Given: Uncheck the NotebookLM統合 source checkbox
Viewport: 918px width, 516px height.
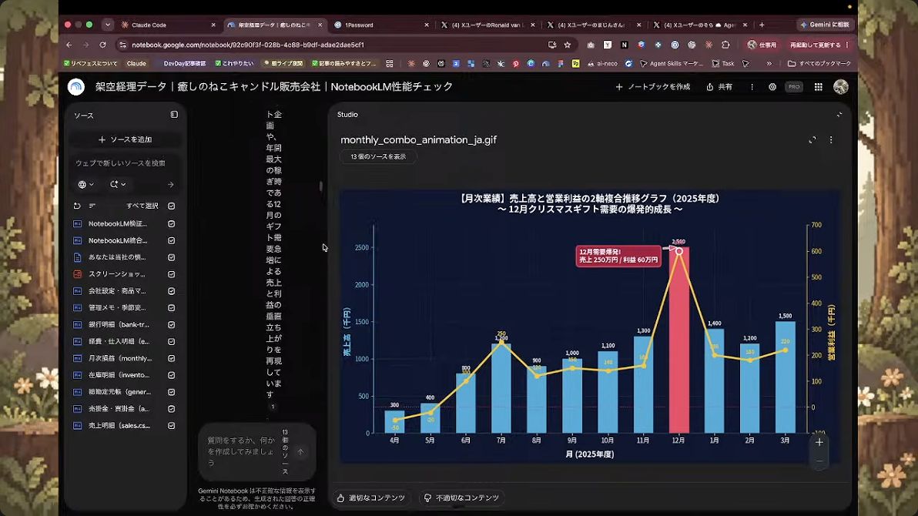Looking at the screenshot, I should point(172,241).
